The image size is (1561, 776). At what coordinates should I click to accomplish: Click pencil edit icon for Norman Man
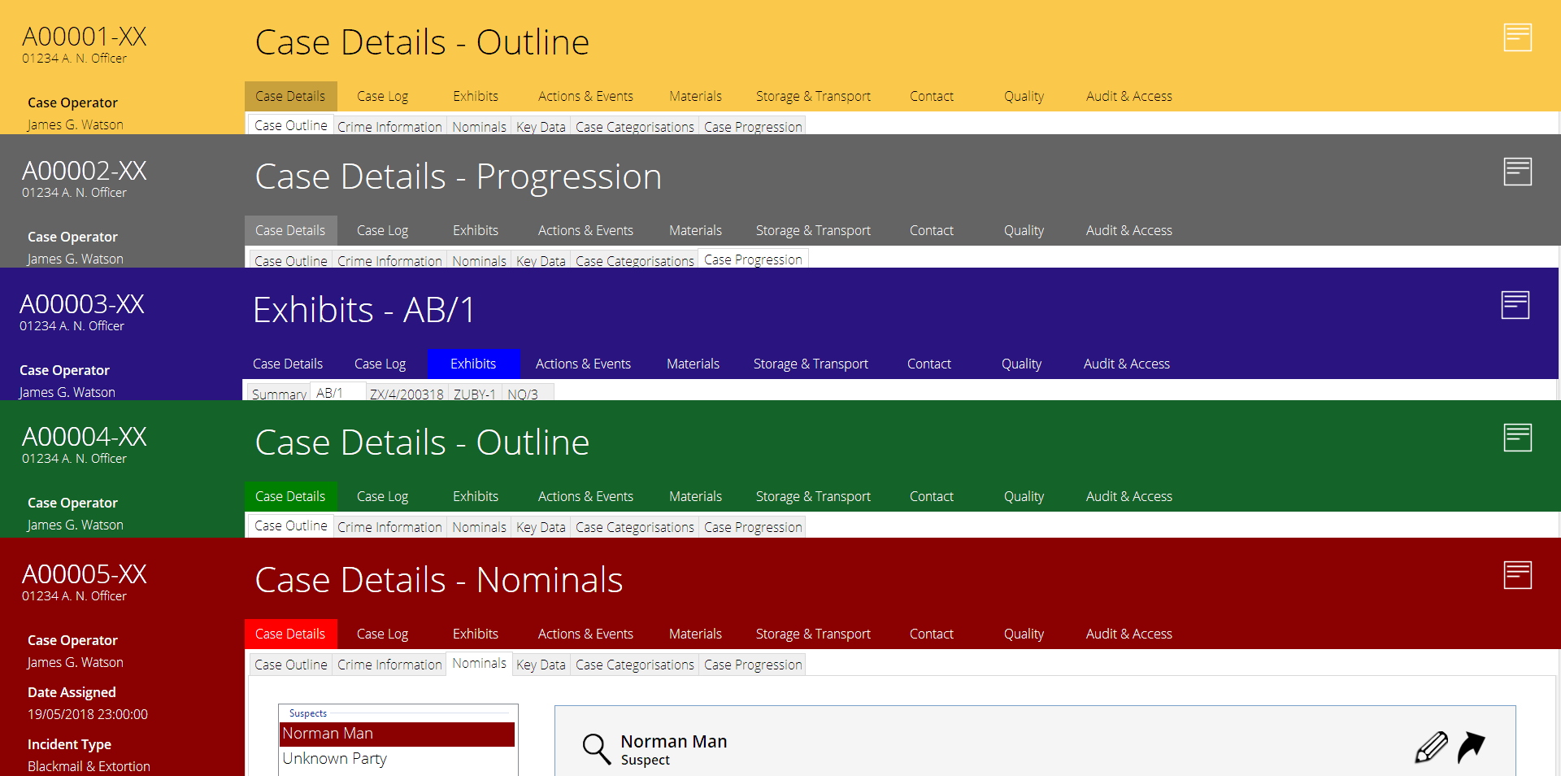1431,747
